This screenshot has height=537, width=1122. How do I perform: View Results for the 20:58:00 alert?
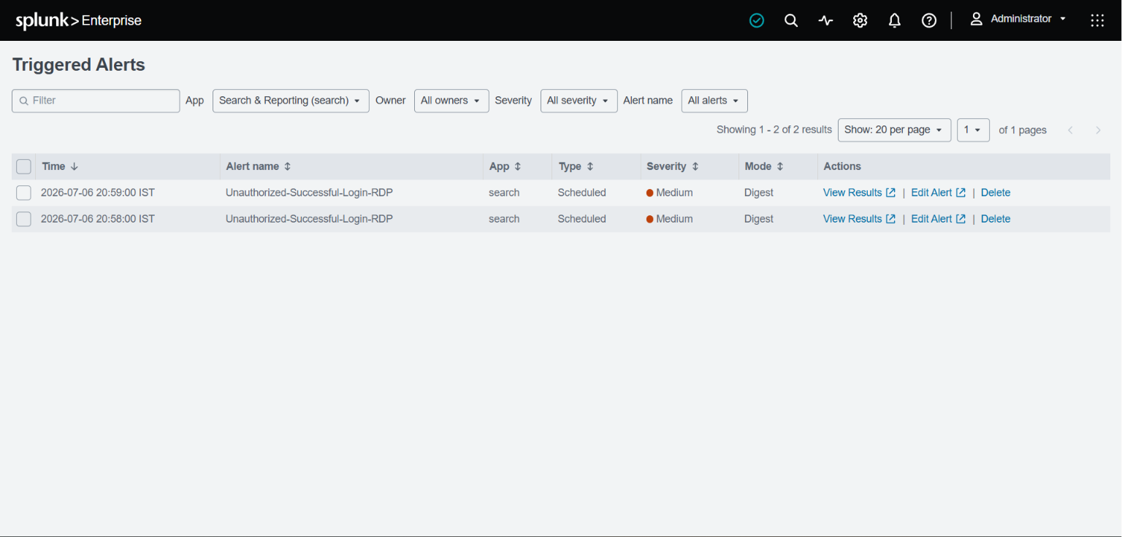pyautogui.click(x=859, y=219)
